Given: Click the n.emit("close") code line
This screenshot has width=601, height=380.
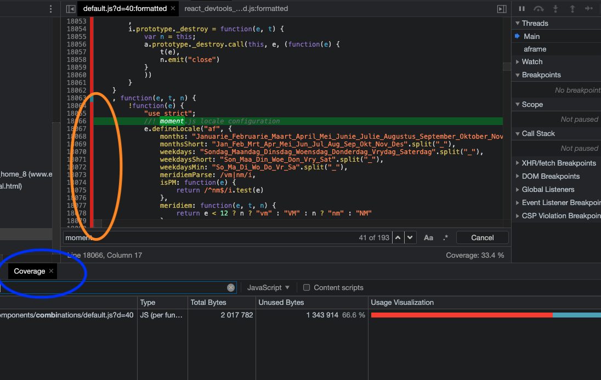Looking at the screenshot, I should pos(189,59).
